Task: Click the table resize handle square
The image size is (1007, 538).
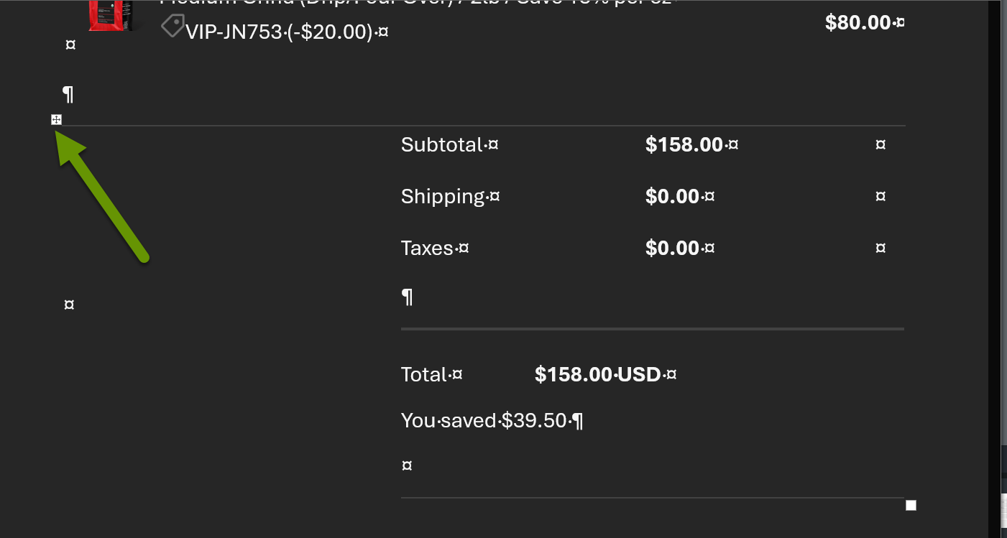Action: (x=911, y=506)
